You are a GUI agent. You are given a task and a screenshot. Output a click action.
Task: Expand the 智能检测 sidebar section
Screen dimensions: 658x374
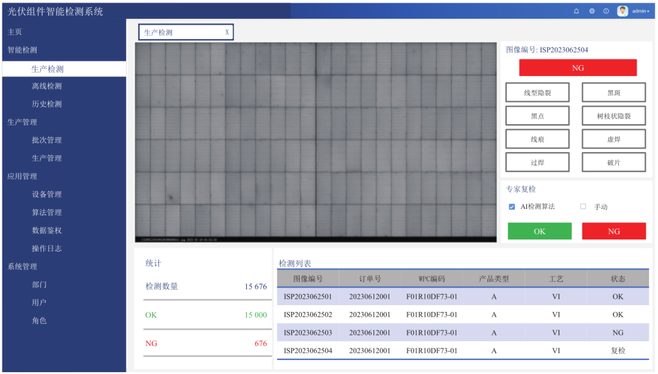pyautogui.click(x=23, y=50)
